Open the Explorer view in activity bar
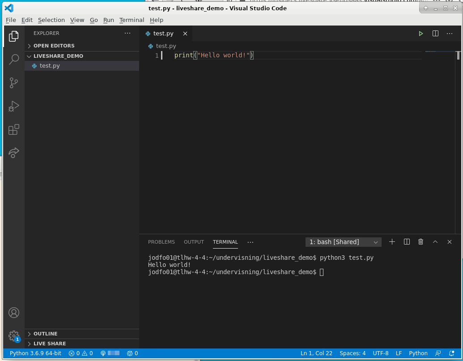 (13, 36)
